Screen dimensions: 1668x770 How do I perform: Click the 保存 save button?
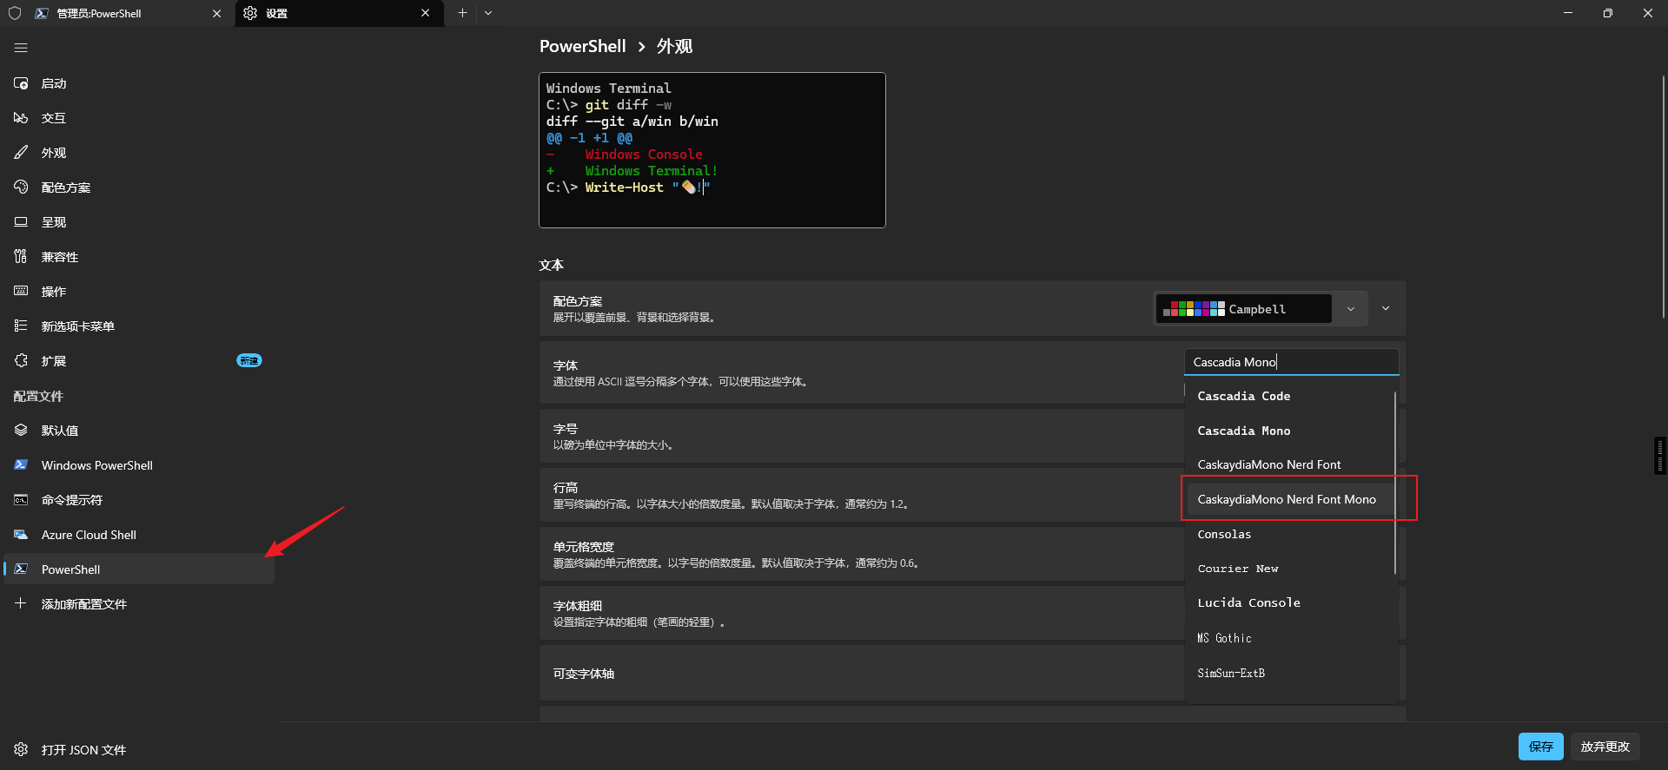click(x=1540, y=747)
